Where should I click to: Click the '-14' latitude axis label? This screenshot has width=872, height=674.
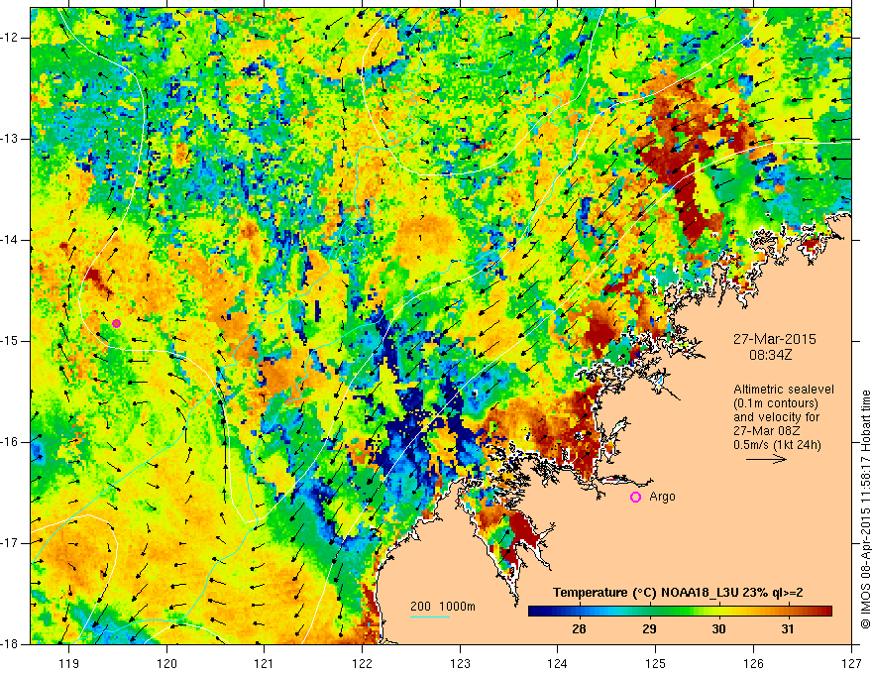pos(11,240)
